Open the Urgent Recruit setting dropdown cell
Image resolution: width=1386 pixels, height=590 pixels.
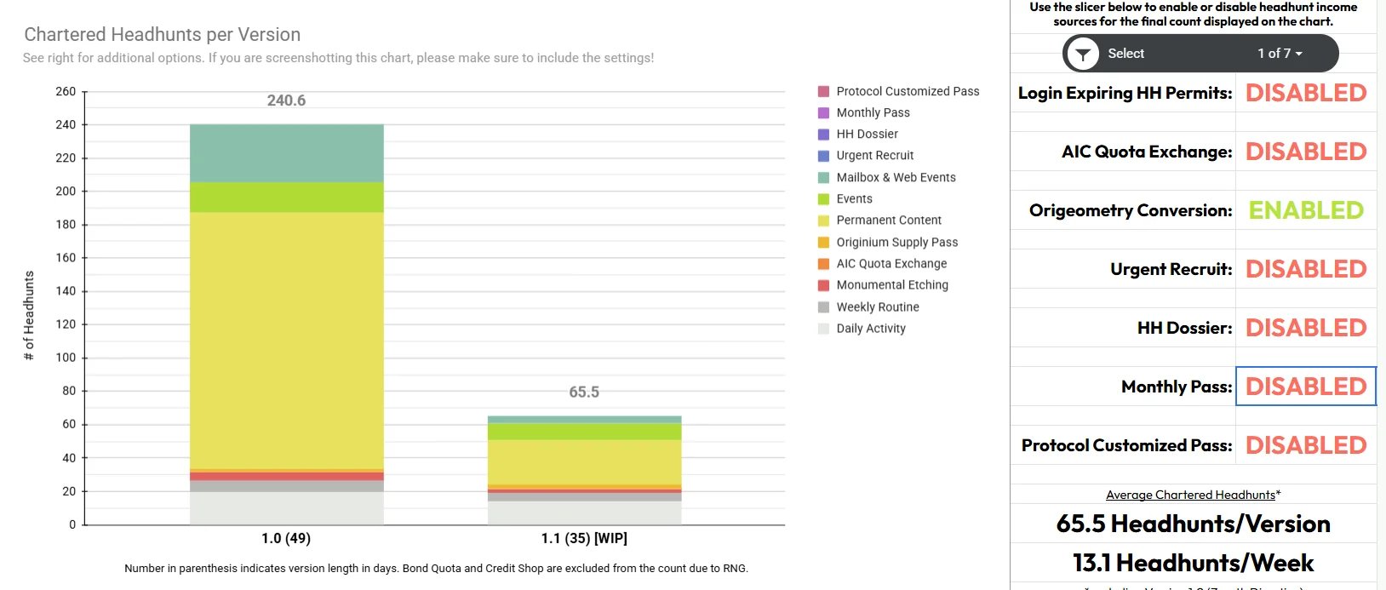pyautogui.click(x=1306, y=269)
